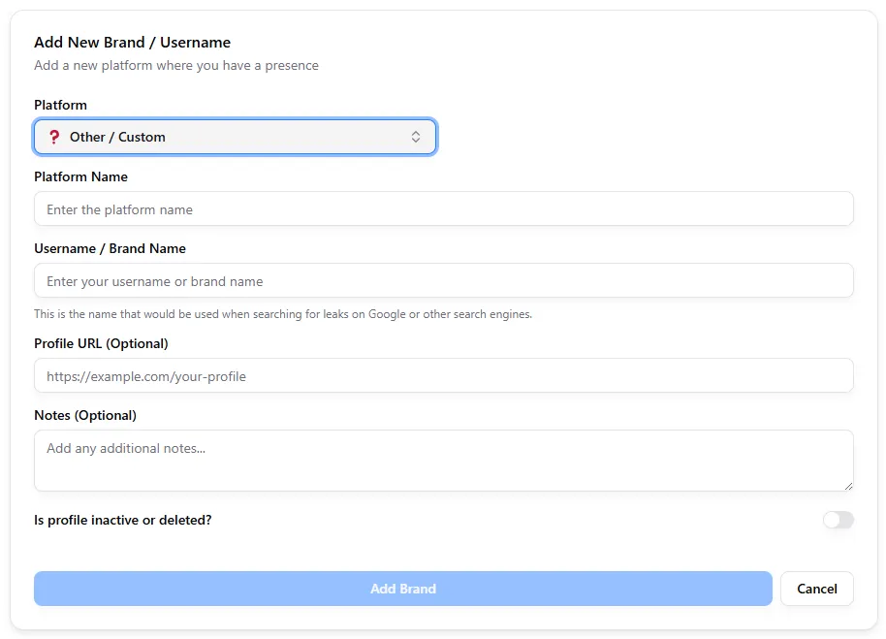Click the Add New Brand / Username heading
Screen dimensions: 886x639
click(x=132, y=42)
